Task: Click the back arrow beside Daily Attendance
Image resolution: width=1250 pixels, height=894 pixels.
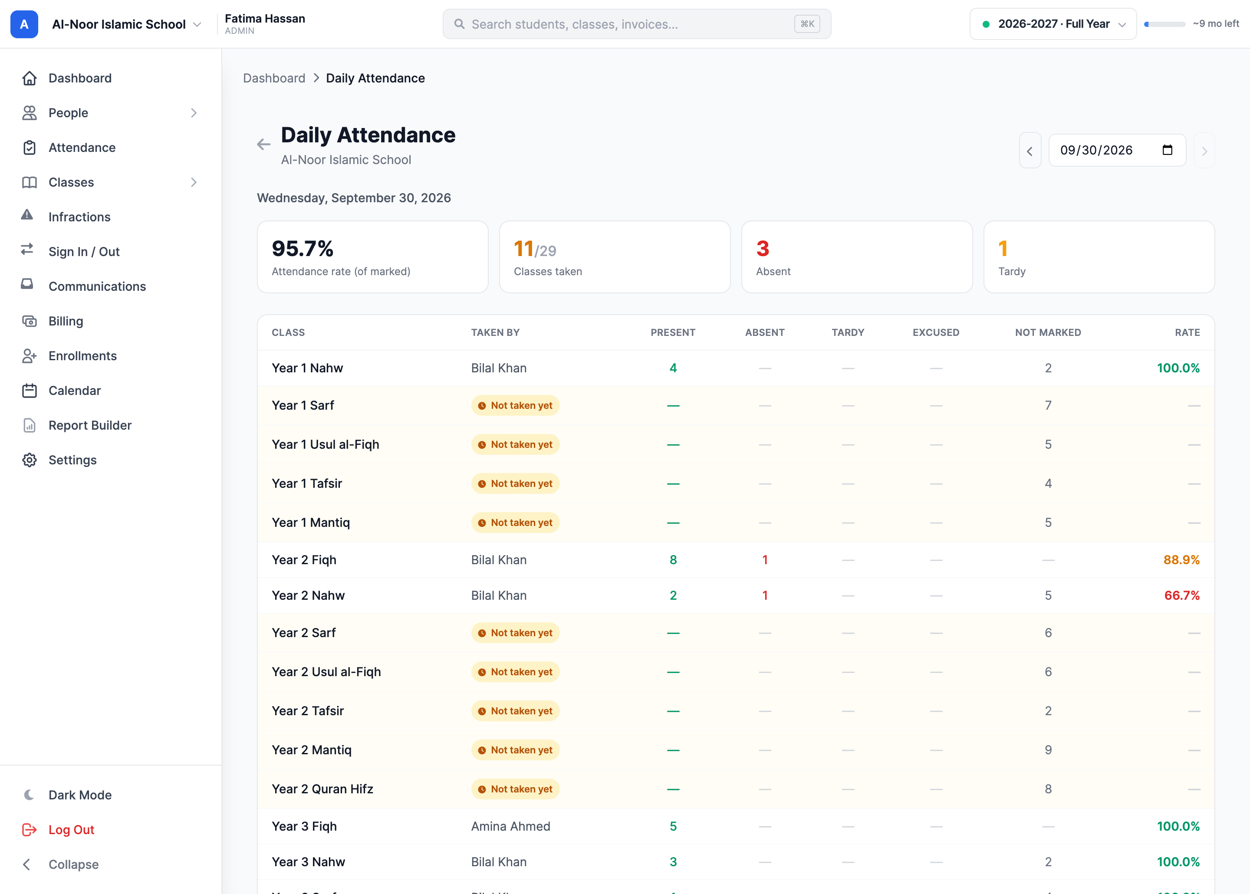Action: click(x=263, y=144)
